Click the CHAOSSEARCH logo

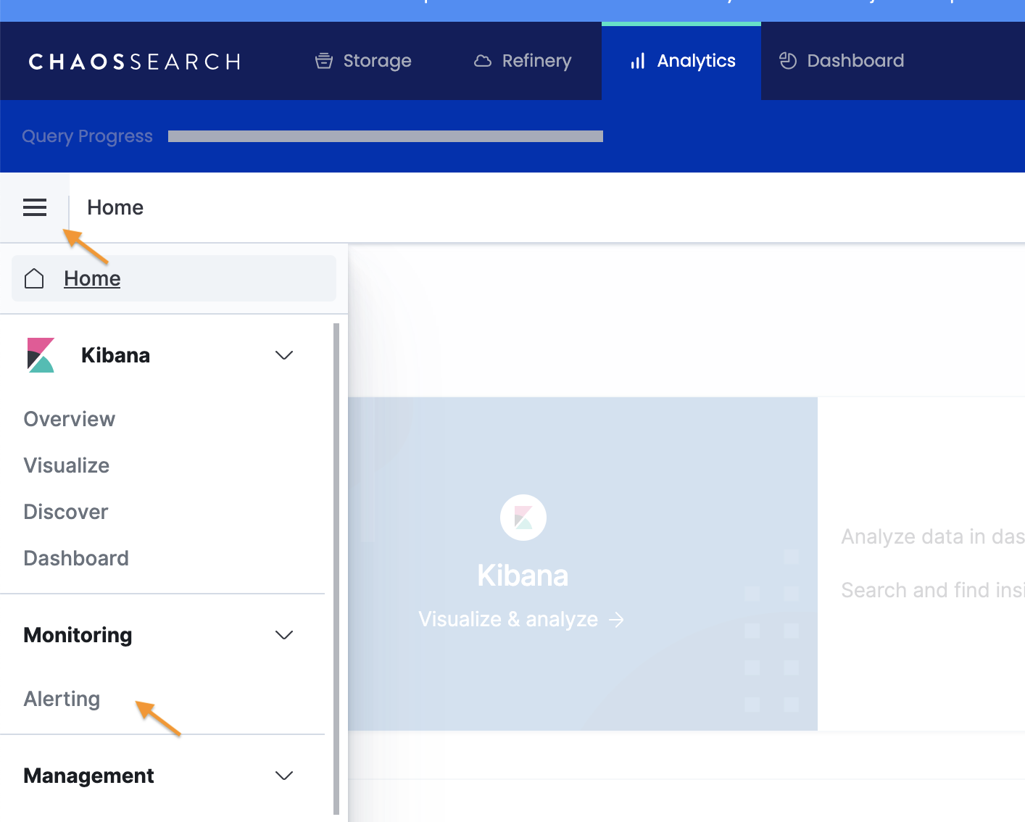(x=135, y=62)
